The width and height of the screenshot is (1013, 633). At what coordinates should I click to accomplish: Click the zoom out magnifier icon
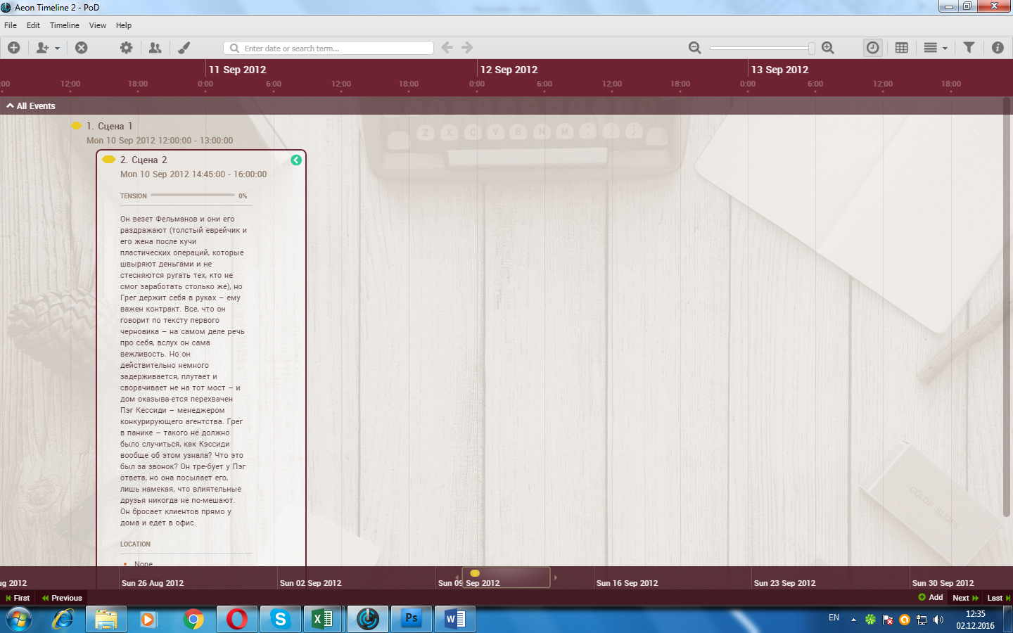[x=694, y=48]
